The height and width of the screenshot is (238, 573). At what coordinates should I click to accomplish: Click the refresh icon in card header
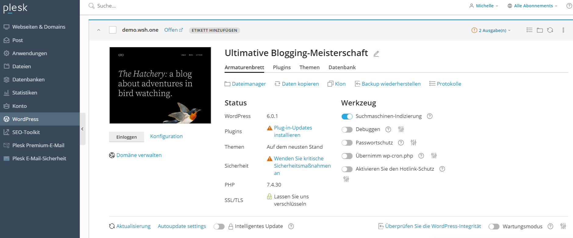click(550, 30)
